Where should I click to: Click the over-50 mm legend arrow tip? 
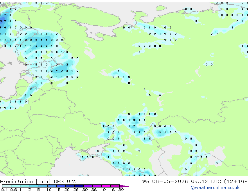click(x=124, y=186)
